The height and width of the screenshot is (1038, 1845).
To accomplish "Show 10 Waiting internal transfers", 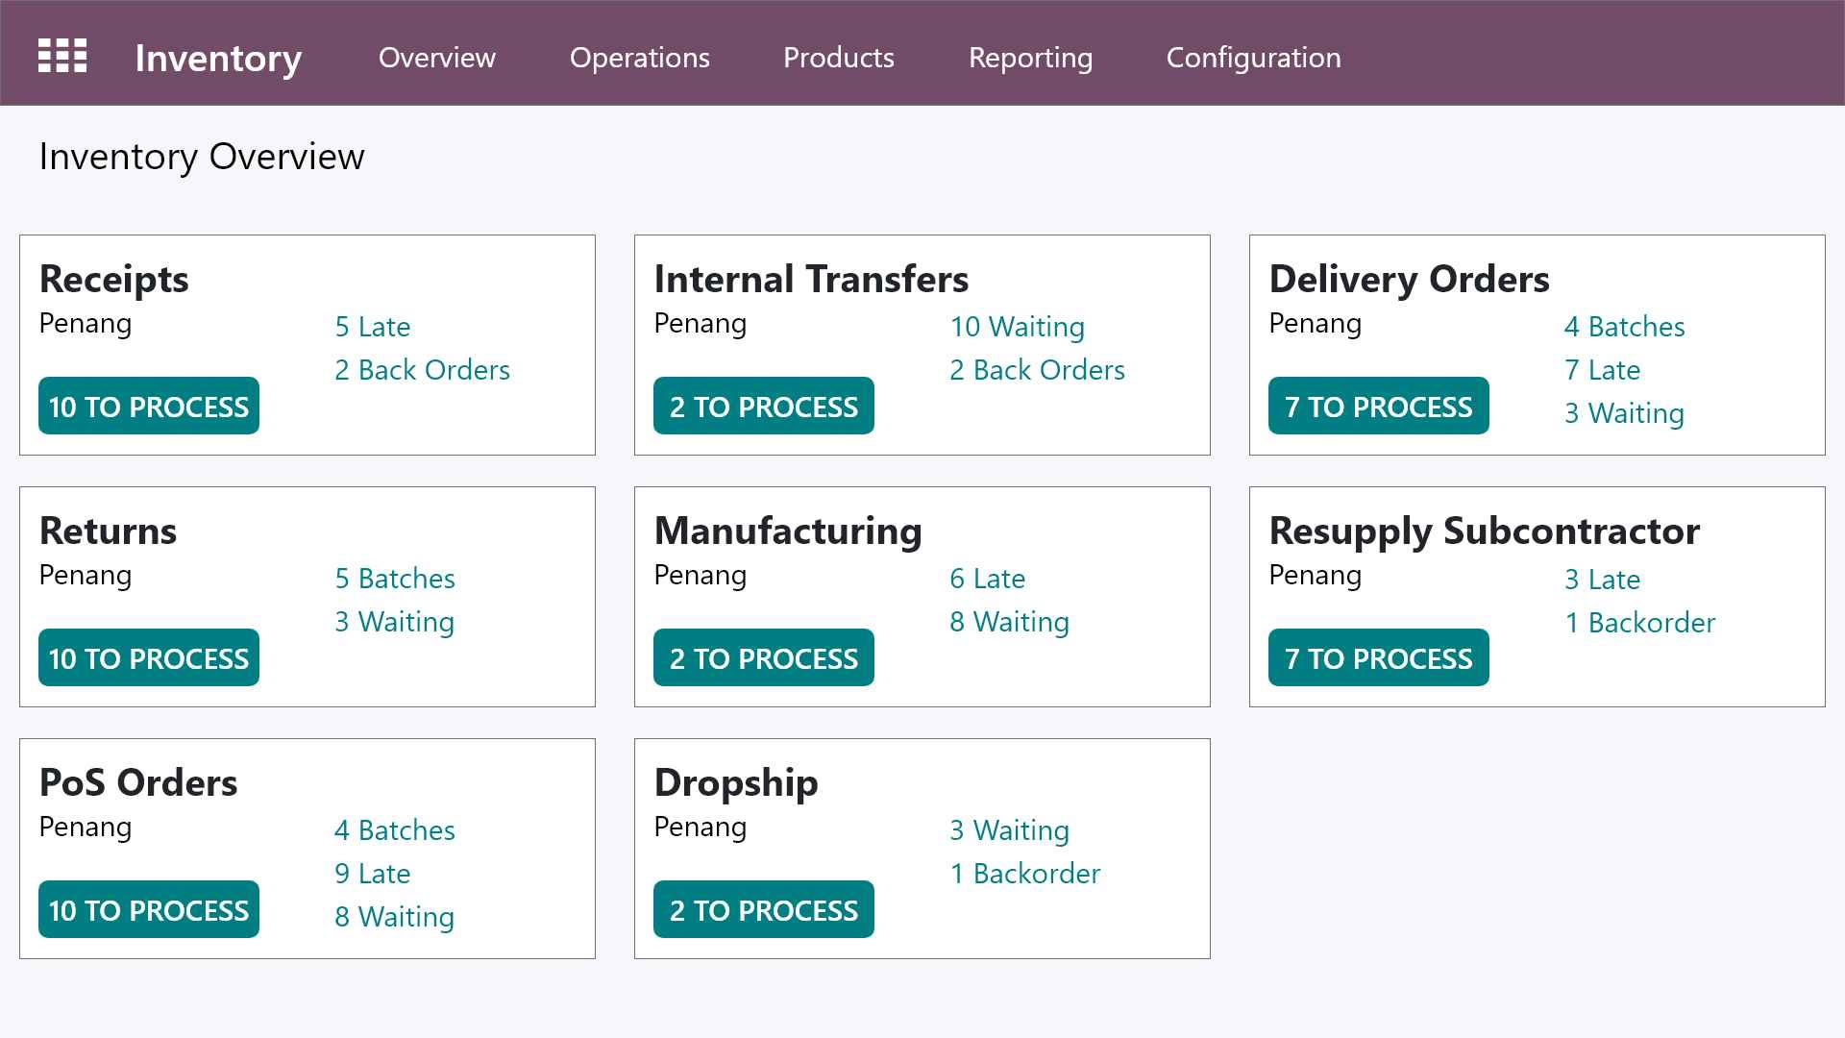I will point(1018,327).
